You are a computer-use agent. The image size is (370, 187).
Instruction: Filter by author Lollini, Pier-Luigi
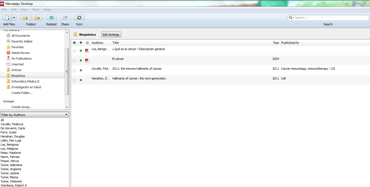coord(11,140)
